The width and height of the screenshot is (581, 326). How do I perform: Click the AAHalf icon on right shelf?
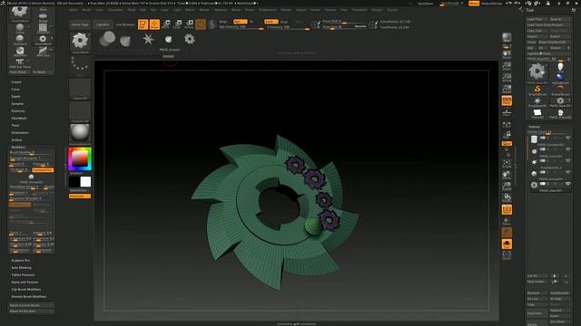click(507, 90)
